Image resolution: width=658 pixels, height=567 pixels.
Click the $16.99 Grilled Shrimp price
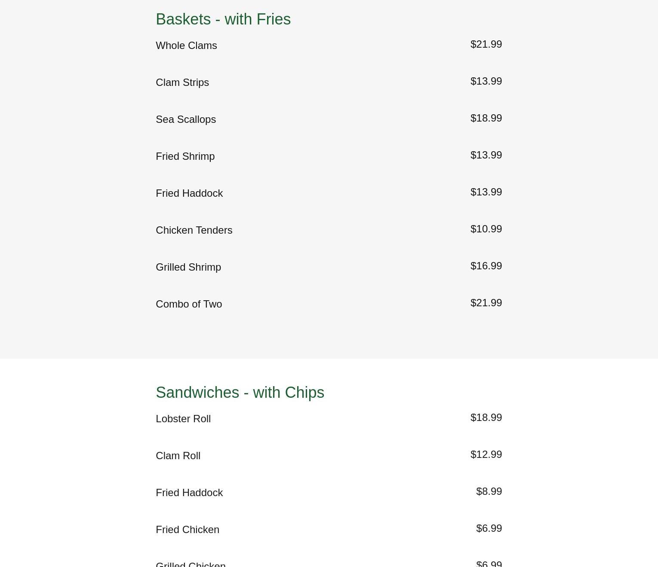486,266
